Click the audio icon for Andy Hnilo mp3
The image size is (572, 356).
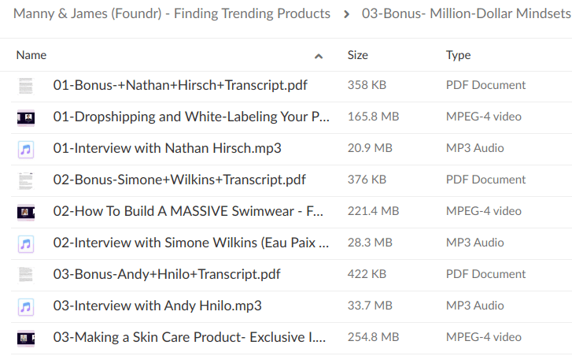pos(26,306)
